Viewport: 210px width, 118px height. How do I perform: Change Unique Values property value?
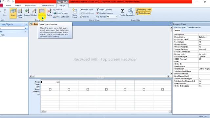pyautogui.click(x=204, y=44)
